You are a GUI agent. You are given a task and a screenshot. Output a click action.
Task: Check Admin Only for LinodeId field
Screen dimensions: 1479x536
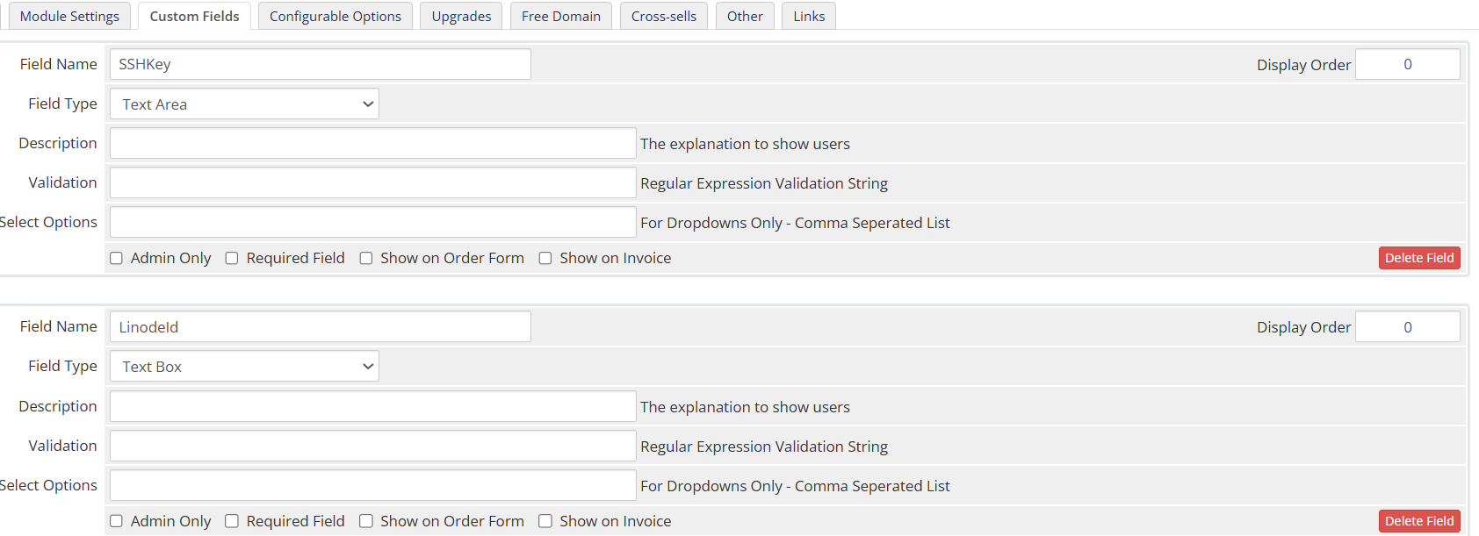point(116,521)
